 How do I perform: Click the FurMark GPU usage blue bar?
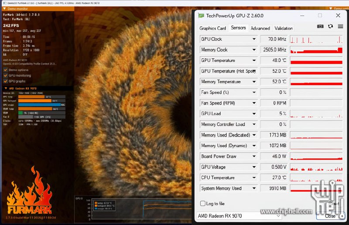[x=40, y=105]
